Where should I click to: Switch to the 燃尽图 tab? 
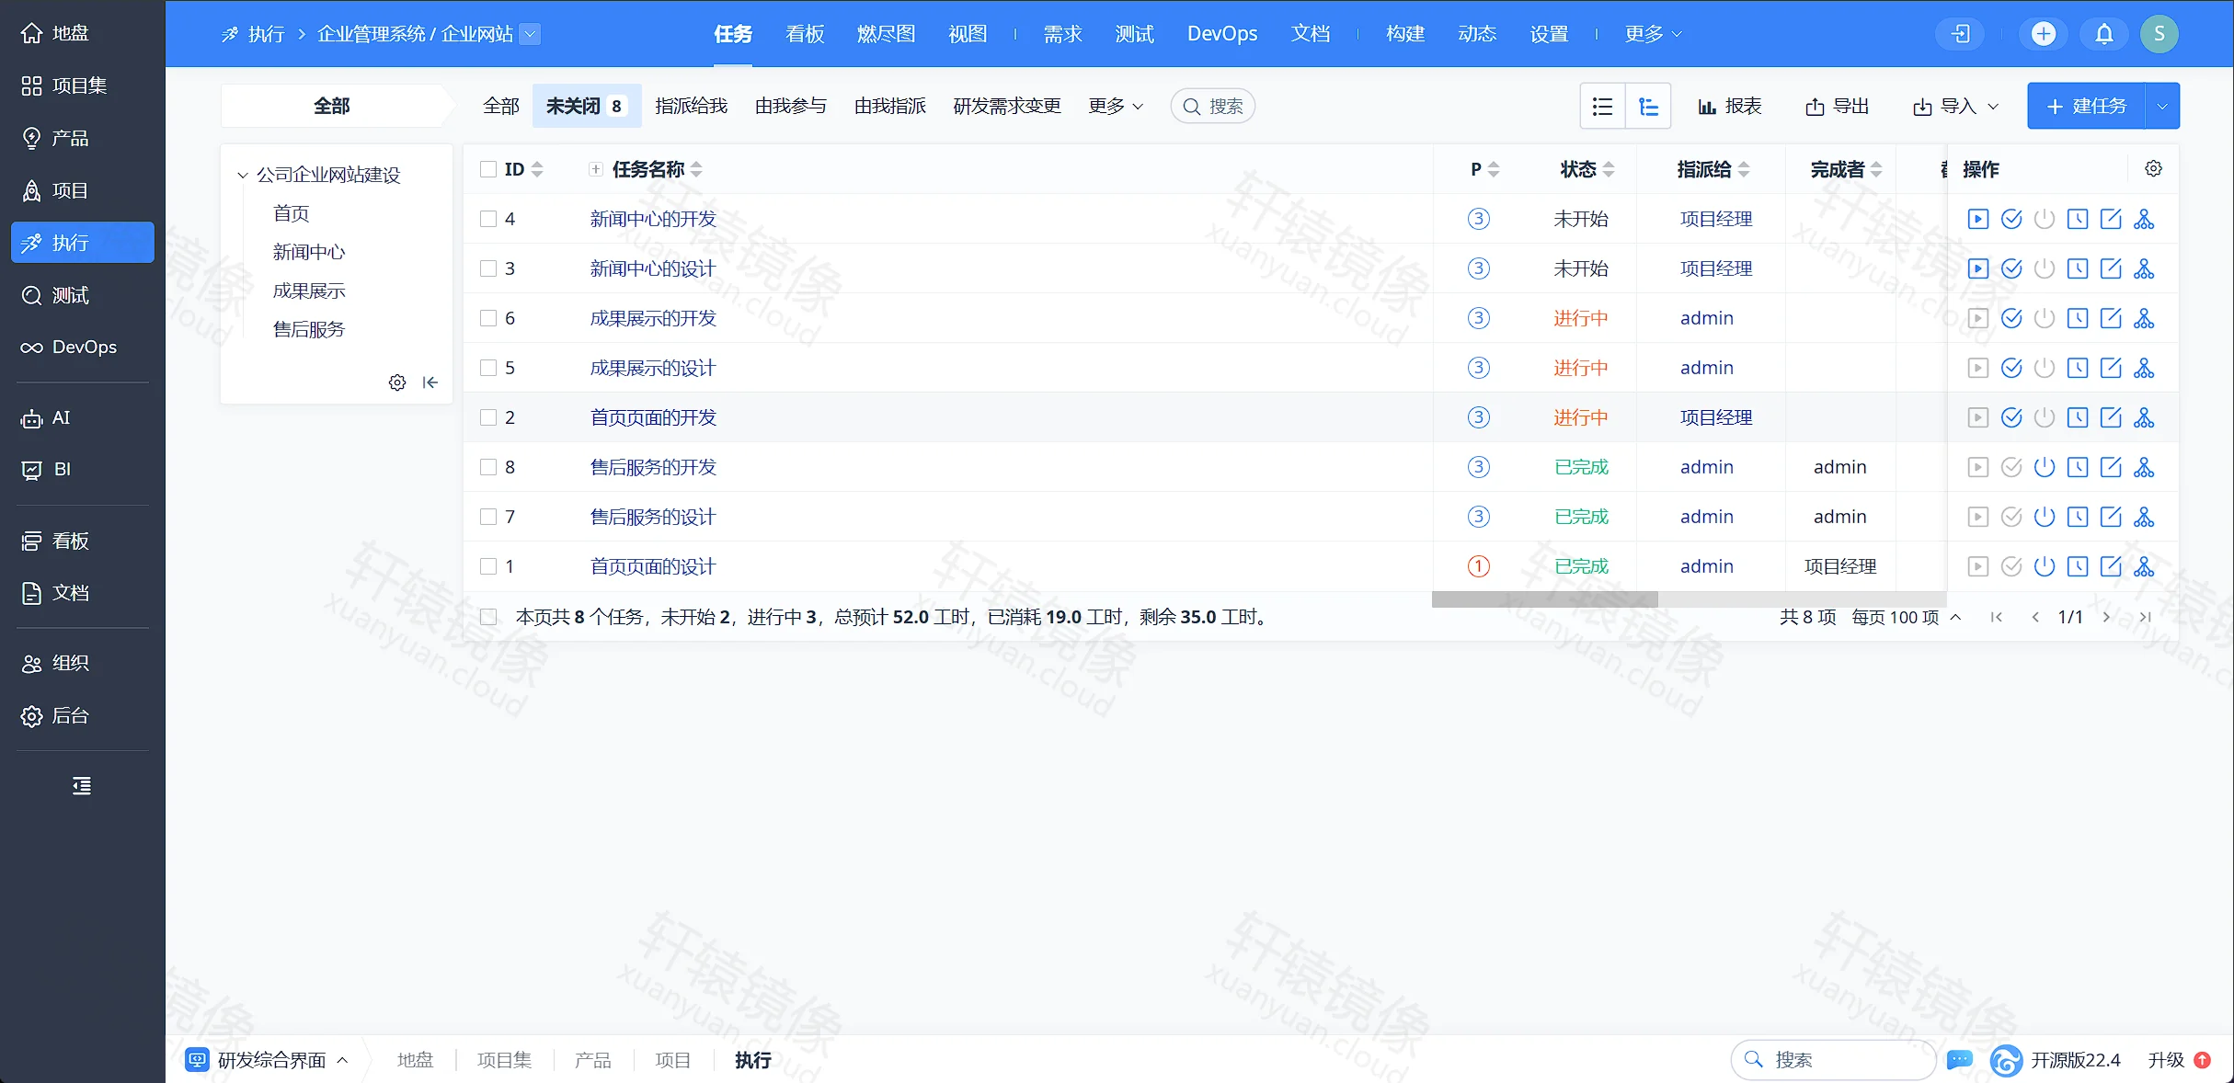point(886,34)
